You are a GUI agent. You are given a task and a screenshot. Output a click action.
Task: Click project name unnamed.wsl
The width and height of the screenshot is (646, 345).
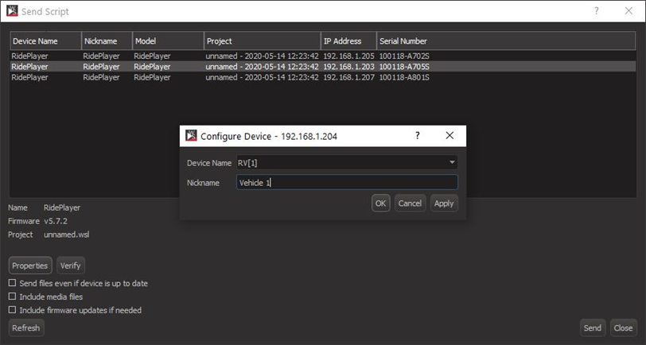coord(67,235)
